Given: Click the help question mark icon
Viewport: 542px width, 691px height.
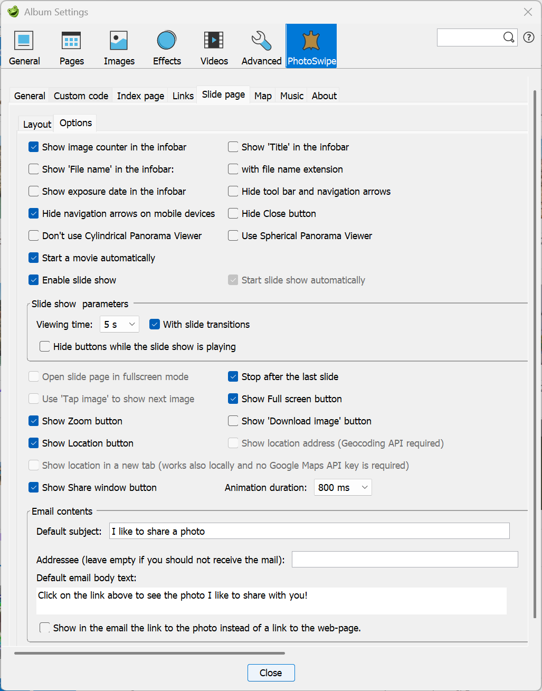Looking at the screenshot, I should 529,37.
